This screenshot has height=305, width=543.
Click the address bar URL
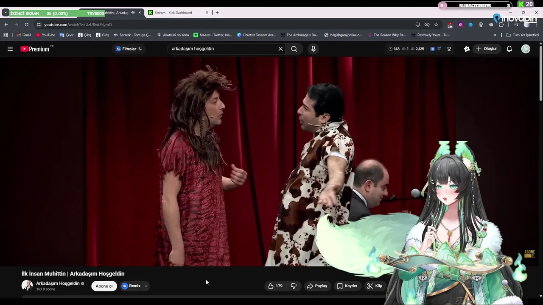coord(78,25)
